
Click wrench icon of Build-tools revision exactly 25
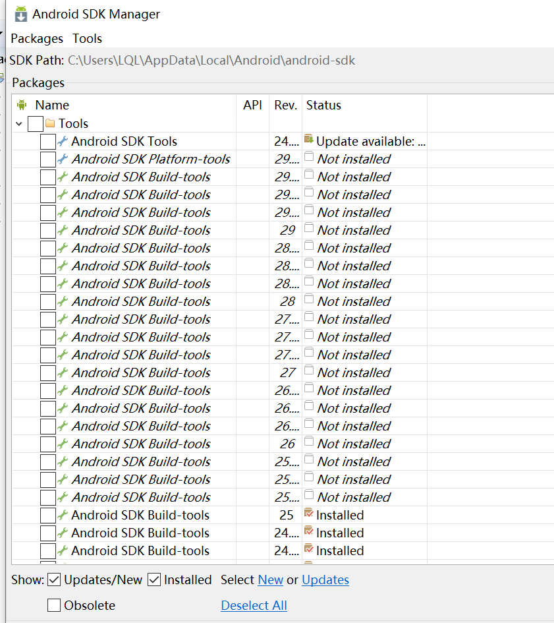click(63, 515)
